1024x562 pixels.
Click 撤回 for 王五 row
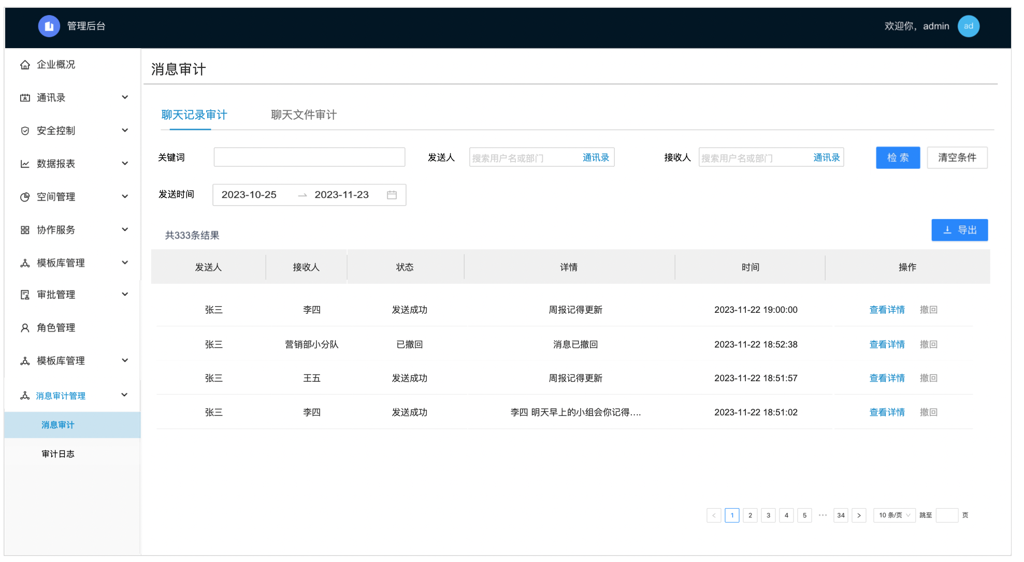point(929,378)
